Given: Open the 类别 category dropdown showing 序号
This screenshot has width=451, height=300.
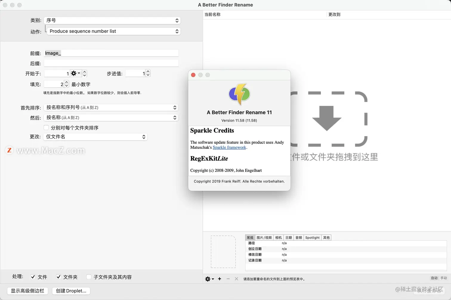Looking at the screenshot, I should coord(112,20).
